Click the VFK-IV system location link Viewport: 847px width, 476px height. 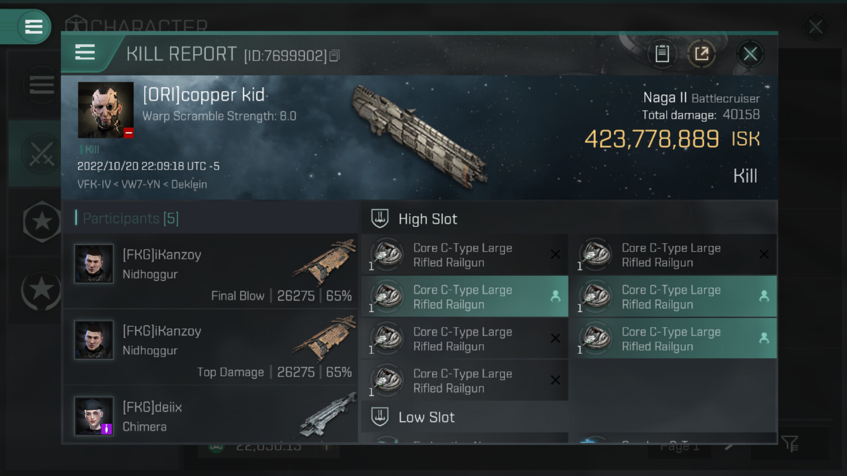pyautogui.click(x=94, y=184)
